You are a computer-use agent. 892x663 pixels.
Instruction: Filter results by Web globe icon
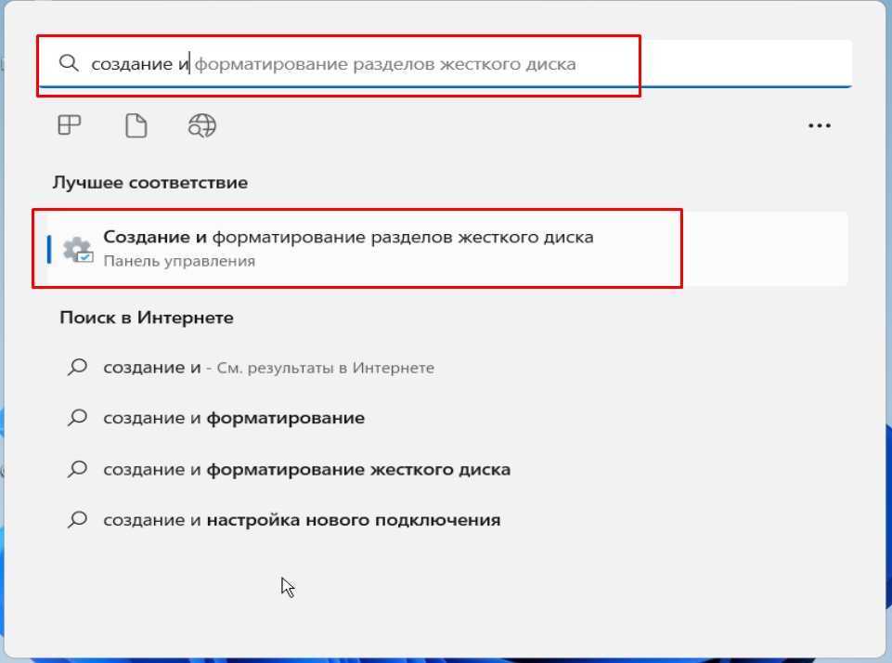[201, 125]
